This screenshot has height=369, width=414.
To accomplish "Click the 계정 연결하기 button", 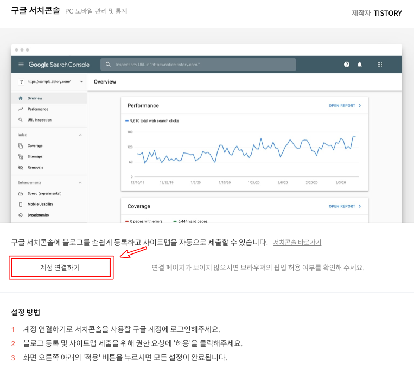I will coord(60,268).
